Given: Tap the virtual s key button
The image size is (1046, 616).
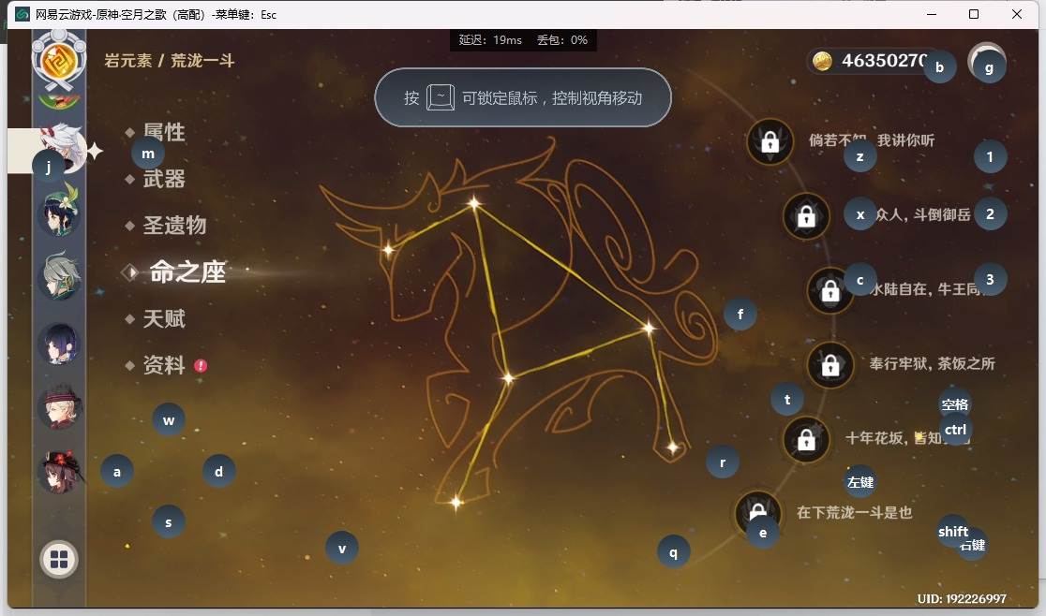Looking at the screenshot, I should [169, 522].
